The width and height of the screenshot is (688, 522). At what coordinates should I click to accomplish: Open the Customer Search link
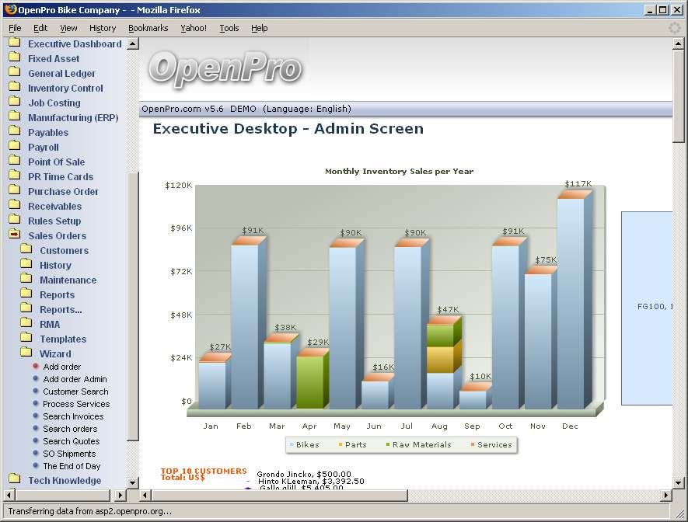point(75,391)
